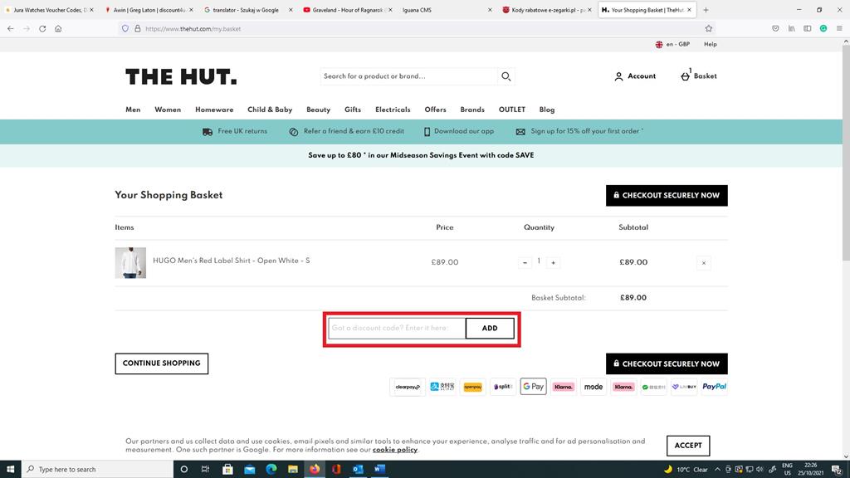Toggle the browser sidebar icon

click(x=807, y=29)
